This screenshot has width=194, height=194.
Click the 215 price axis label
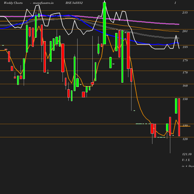point(185,12)
